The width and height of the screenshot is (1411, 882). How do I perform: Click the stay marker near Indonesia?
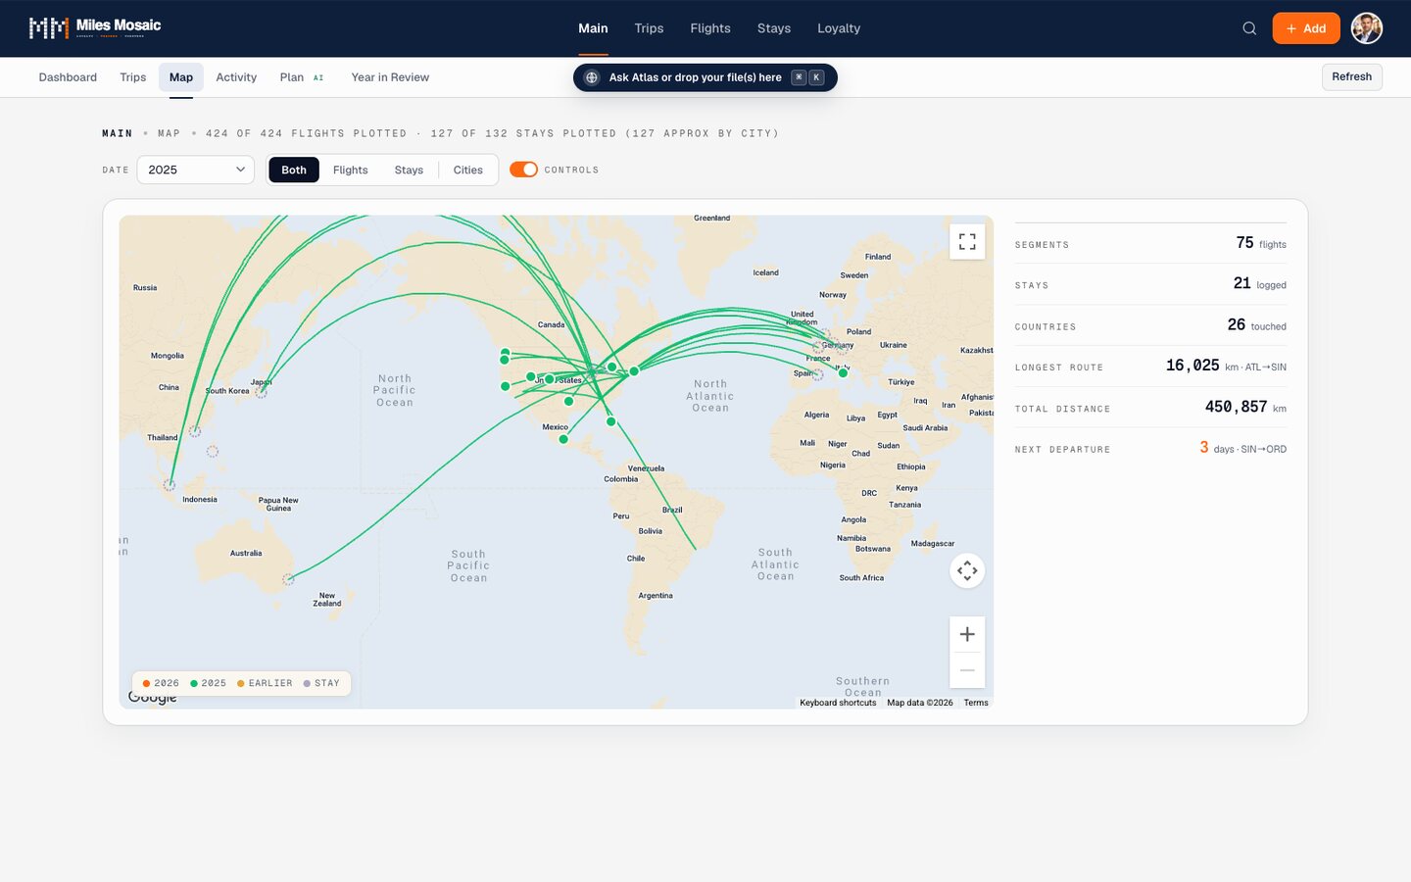tap(170, 485)
